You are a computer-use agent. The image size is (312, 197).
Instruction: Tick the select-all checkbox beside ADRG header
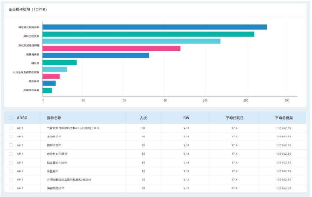11,118
